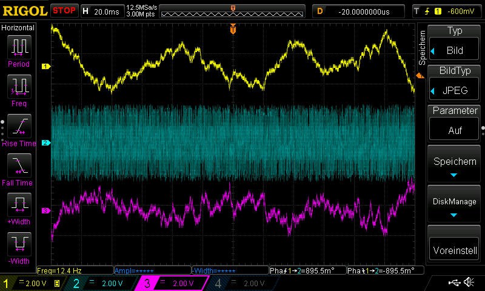Open the Horizontal menu header
This screenshot has height=291, width=485.
pos(18,28)
